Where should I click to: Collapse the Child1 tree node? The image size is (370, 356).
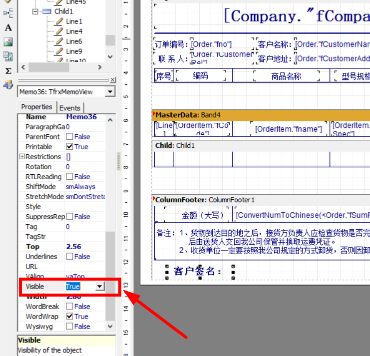click(x=35, y=11)
